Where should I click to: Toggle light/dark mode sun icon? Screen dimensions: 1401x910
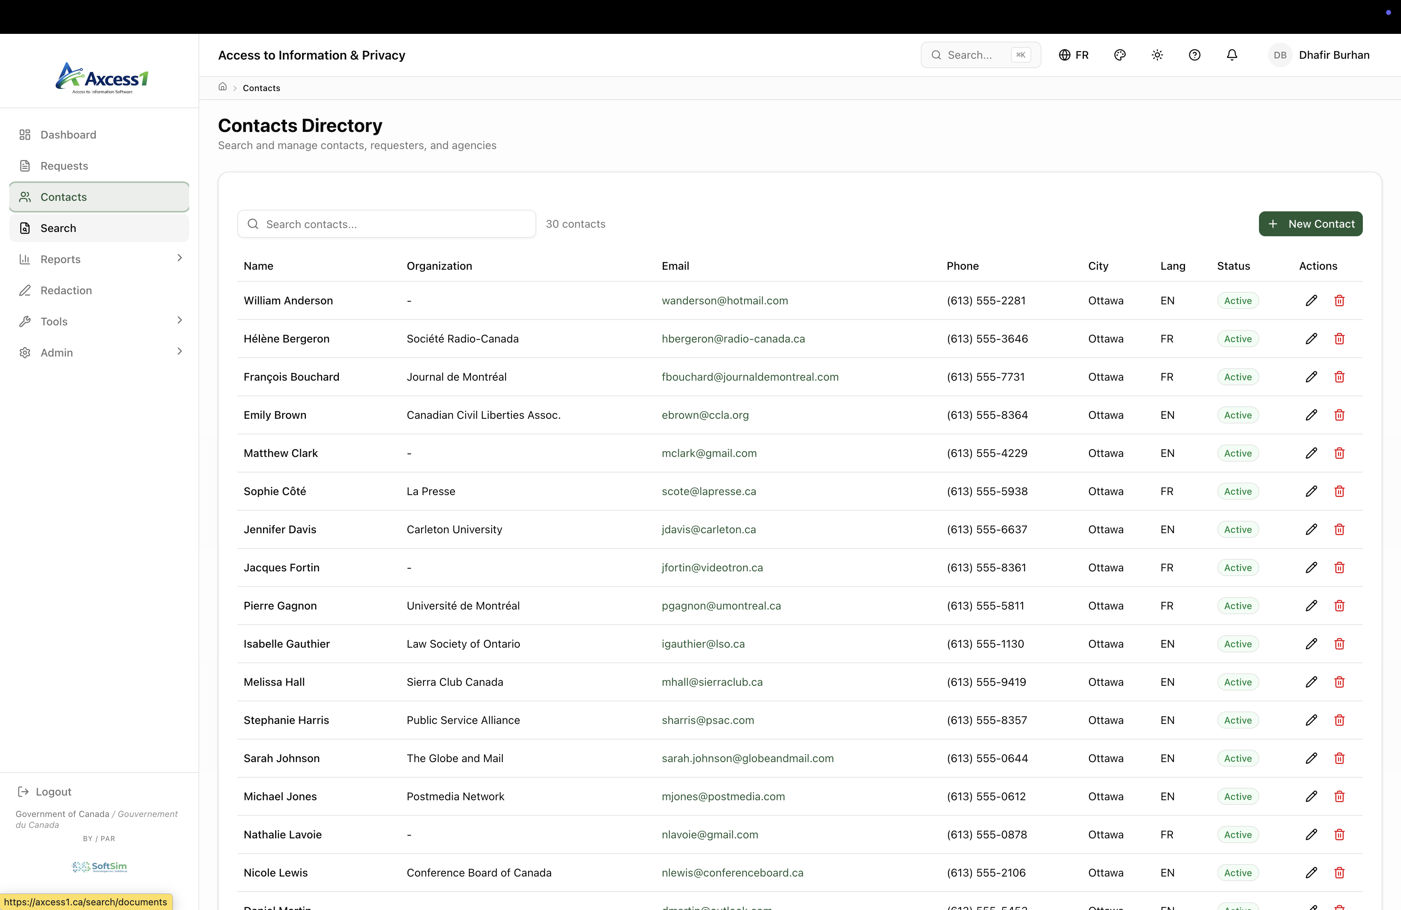pos(1157,55)
